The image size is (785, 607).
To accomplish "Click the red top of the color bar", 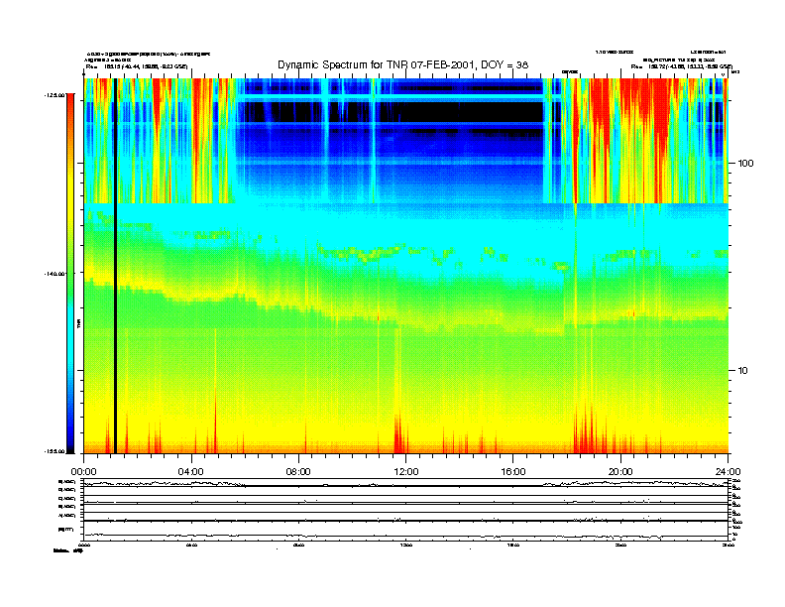I will tap(70, 103).
